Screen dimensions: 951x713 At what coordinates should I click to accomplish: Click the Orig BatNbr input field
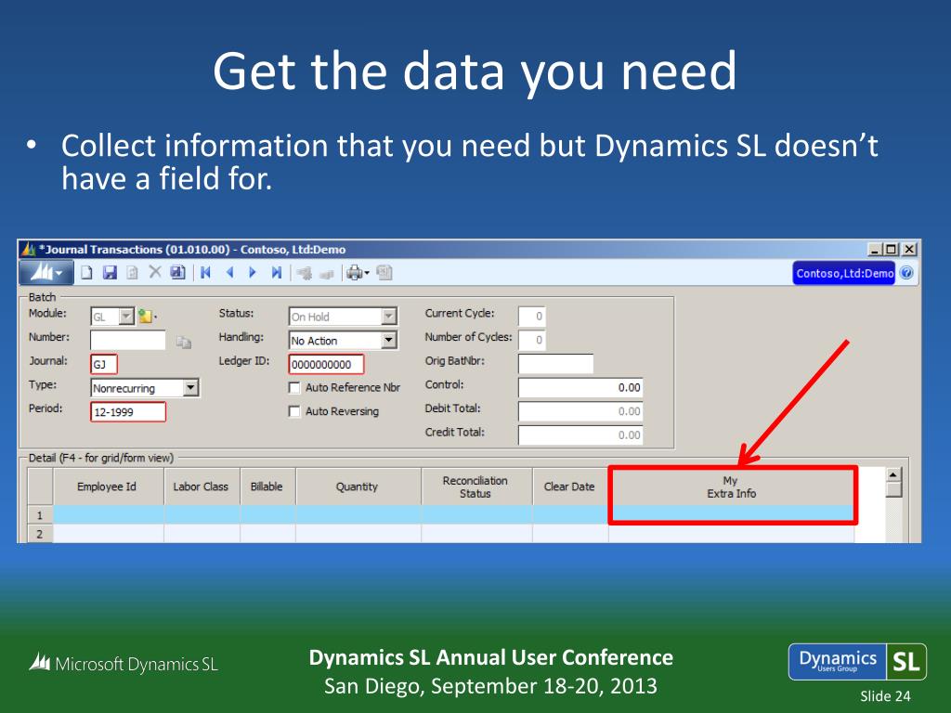click(x=555, y=364)
